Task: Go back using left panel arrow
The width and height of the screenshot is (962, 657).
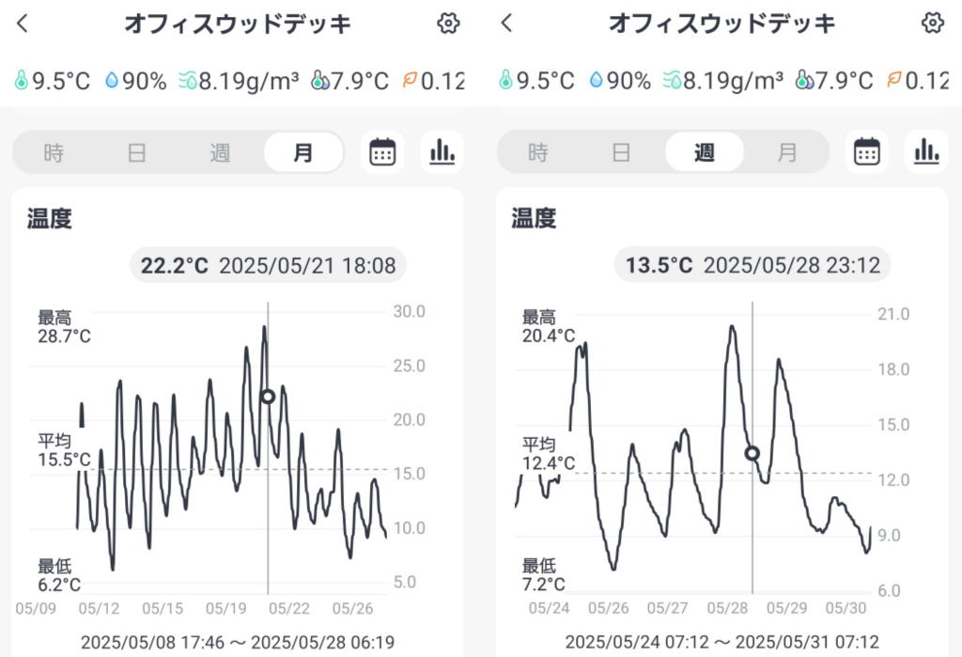Action: click(23, 23)
